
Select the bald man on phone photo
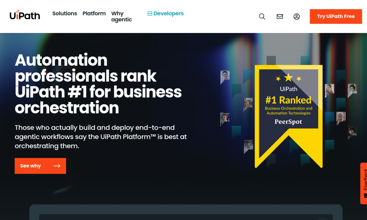(341, 118)
